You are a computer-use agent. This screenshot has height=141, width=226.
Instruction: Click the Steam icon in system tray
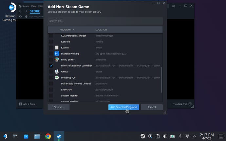click(x=143, y=136)
